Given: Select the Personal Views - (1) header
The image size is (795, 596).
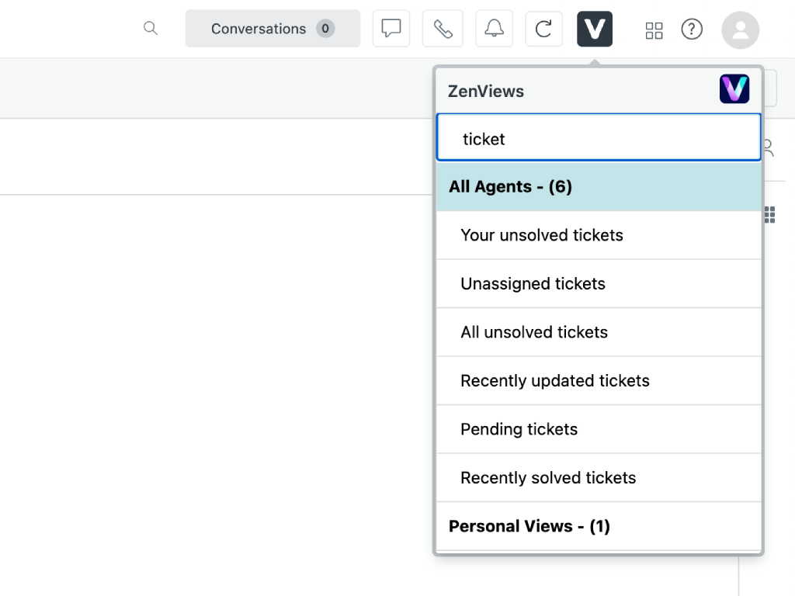Looking at the screenshot, I should (599, 526).
